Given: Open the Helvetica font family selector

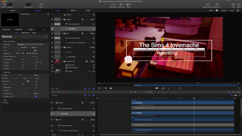Looking at the screenshot, I should [25, 47].
